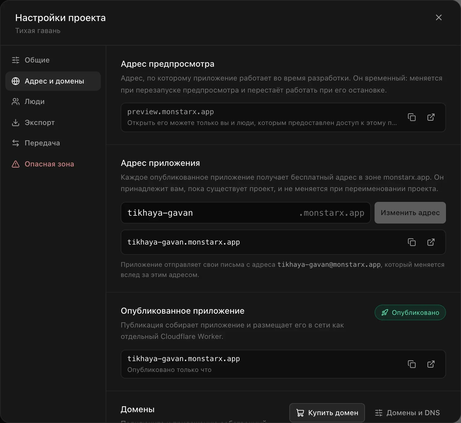Copy the preview.monstarx.app address

tap(412, 117)
